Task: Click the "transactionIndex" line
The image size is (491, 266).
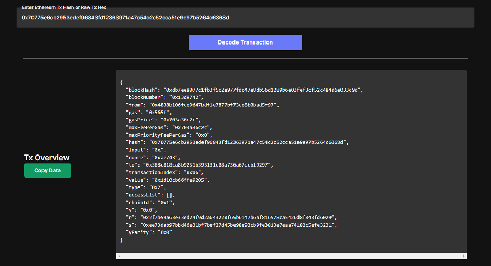Action: (x=165, y=173)
